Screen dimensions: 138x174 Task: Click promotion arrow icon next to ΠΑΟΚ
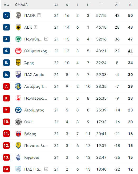pos(39,15)
